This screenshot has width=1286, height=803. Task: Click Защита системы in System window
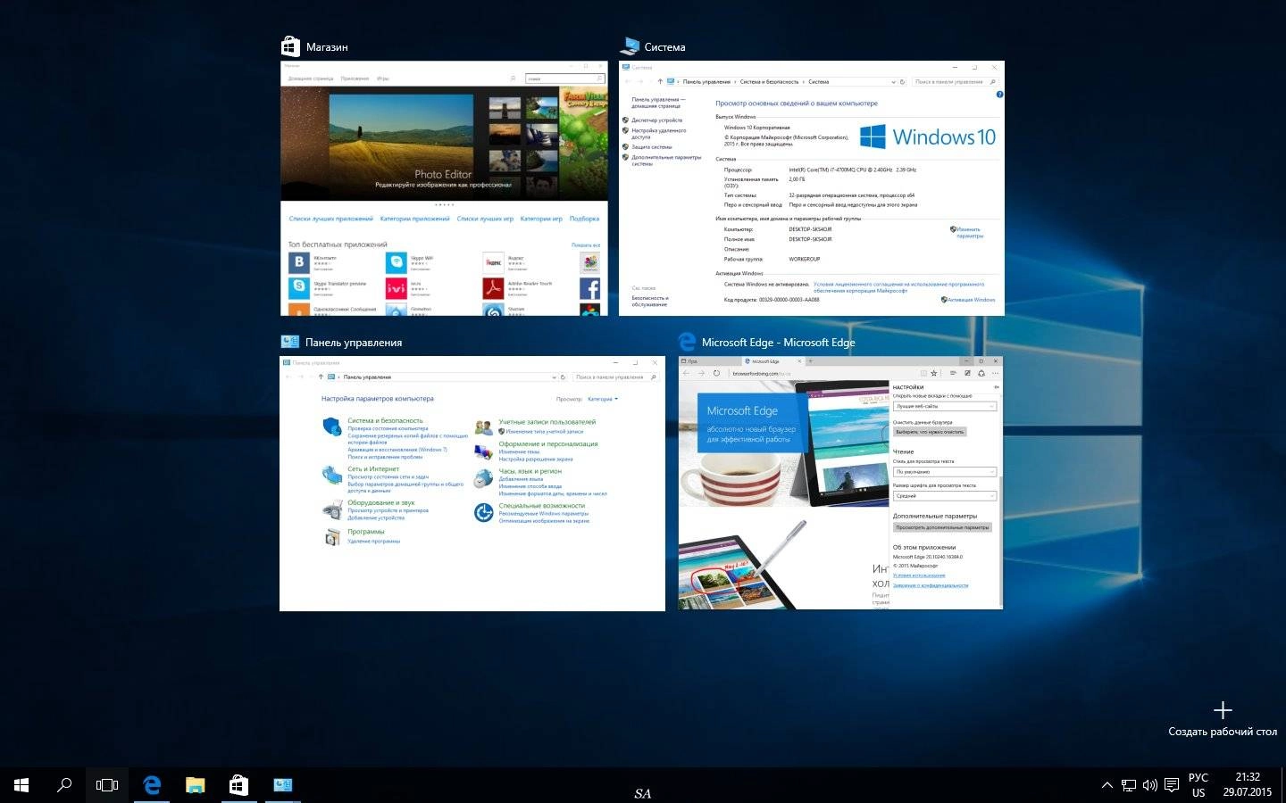pyautogui.click(x=651, y=147)
